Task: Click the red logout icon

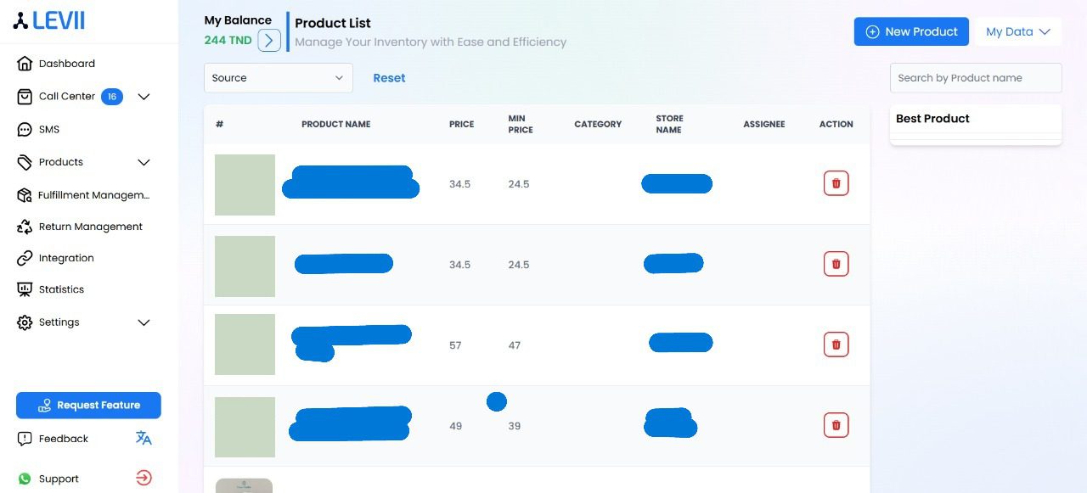Action: pos(144,479)
